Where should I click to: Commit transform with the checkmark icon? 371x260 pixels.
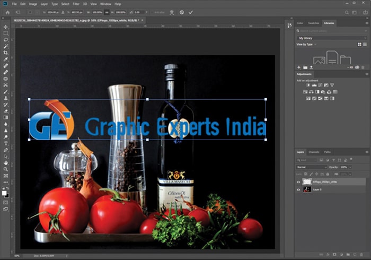coord(191,12)
